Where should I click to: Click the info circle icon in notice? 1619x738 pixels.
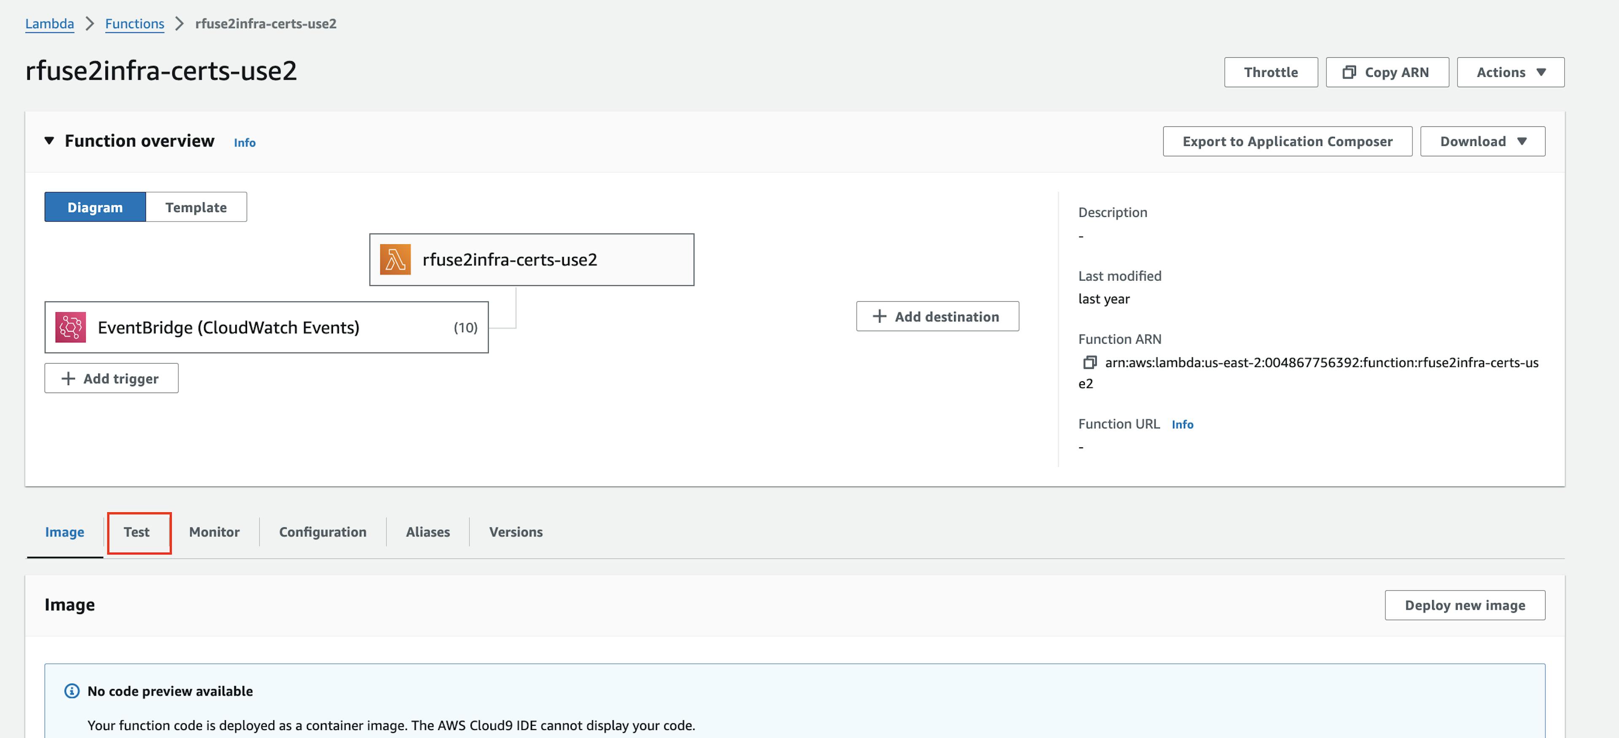tap(72, 691)
